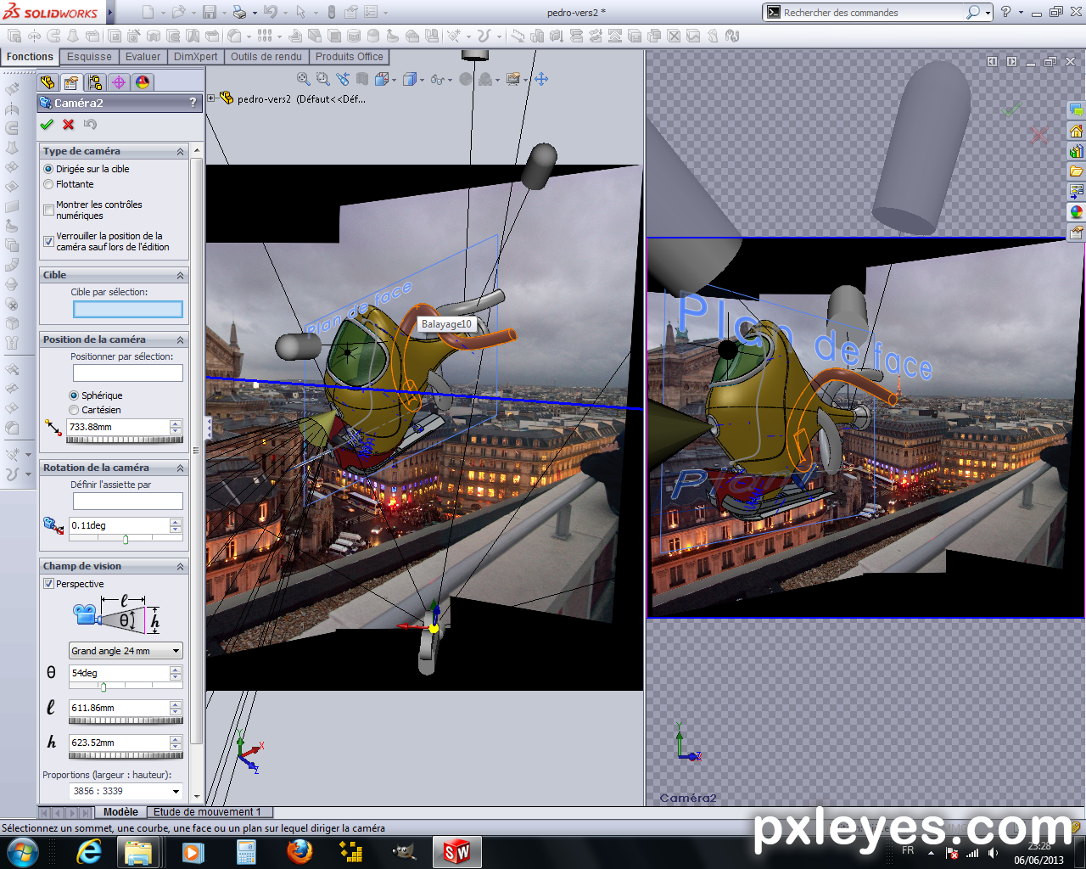Image resolution: width=1086 pixels, height=869 pixels.
Task: Click Zoom to area icon
Action: coord(322,79)
